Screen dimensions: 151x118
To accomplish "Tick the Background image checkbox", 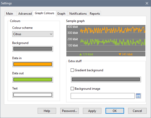I will click(72, 89).
